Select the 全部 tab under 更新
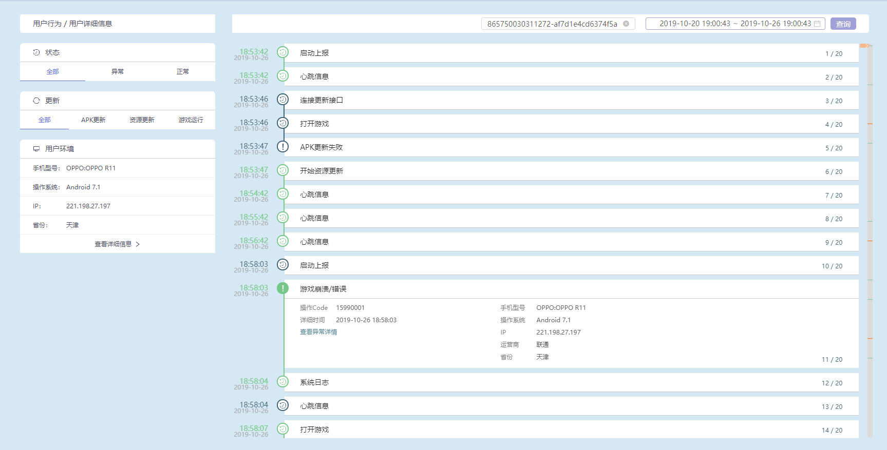The image size is (887, 450). coord(45,120)
